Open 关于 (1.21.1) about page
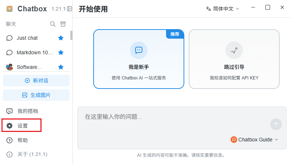The height and width of the screenshot is (164, 291). coord(36,154)
